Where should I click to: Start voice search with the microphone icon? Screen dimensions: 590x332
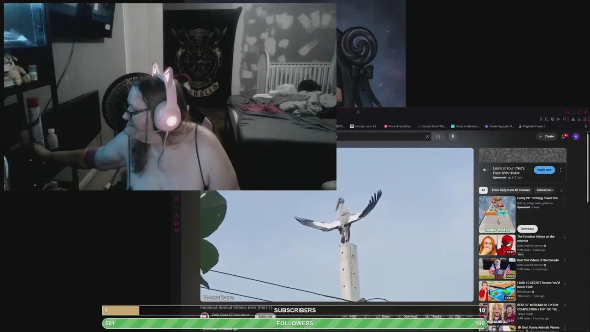[453, 136]
